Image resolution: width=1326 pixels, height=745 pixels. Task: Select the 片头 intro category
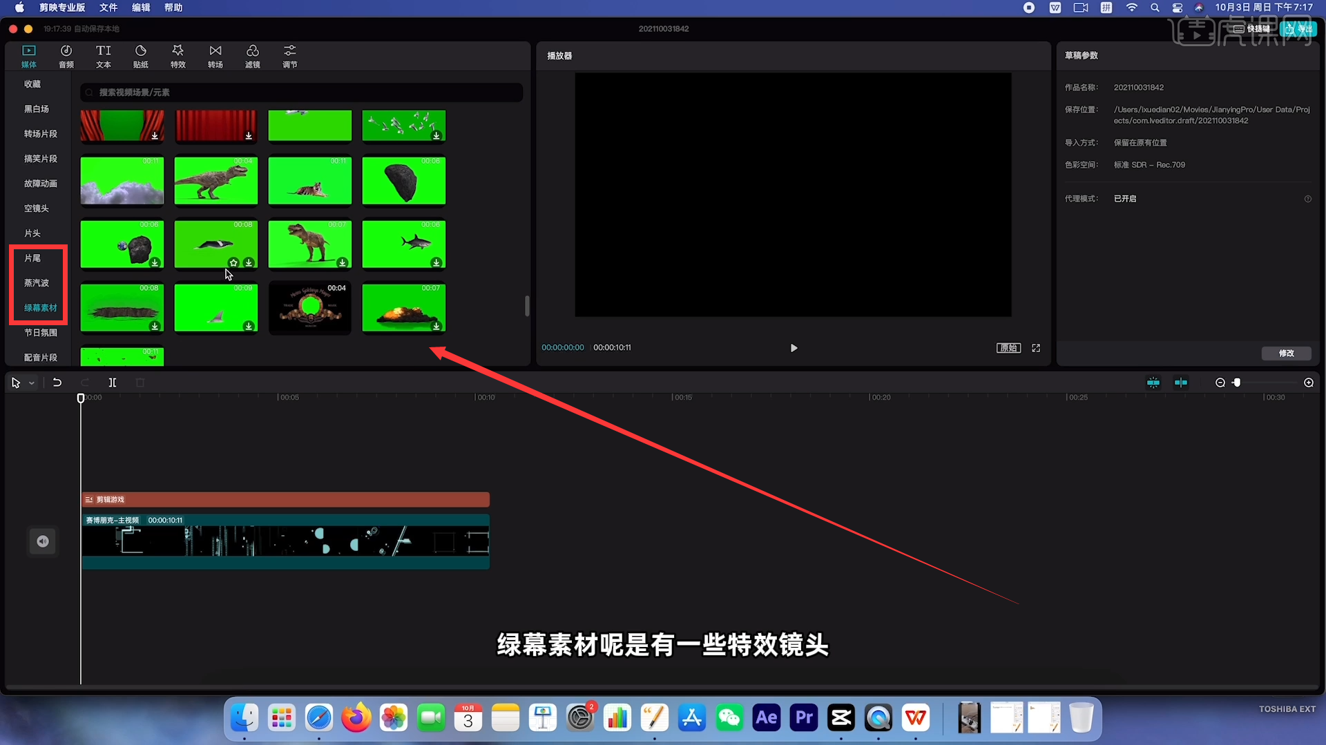(x=32, y=233)
